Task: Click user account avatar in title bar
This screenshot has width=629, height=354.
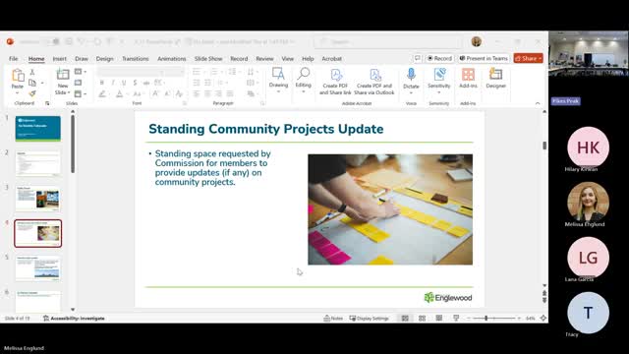Action: tap(477, 41)
